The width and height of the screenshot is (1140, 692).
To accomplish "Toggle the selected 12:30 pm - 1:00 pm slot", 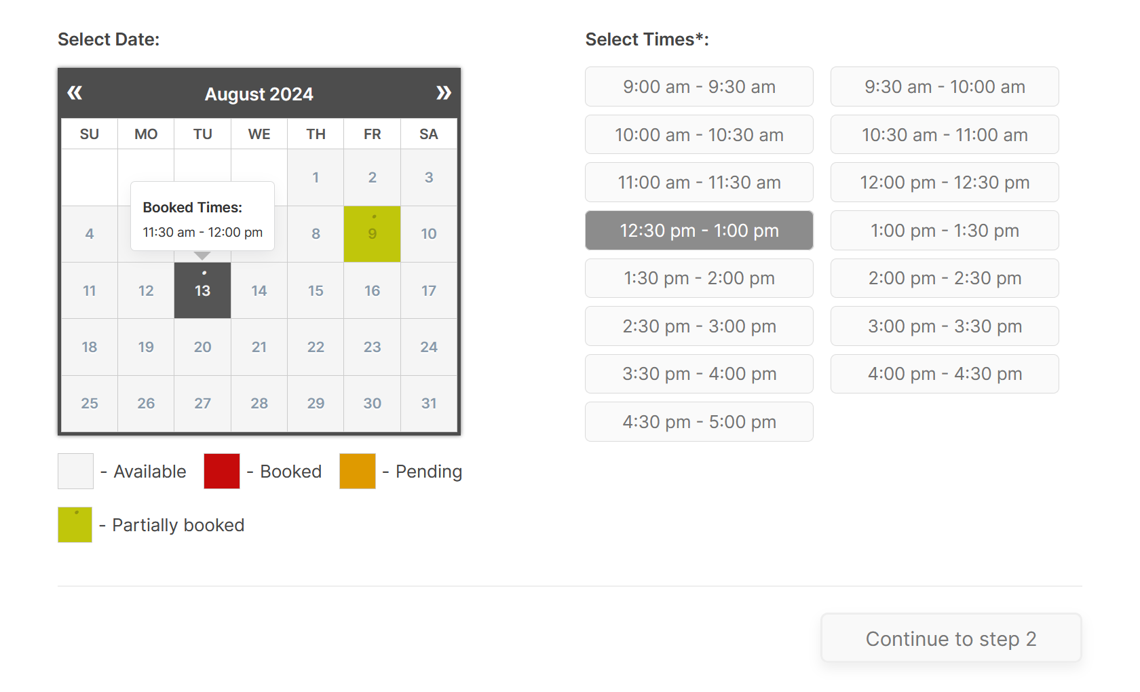I will tap(699, 231).
